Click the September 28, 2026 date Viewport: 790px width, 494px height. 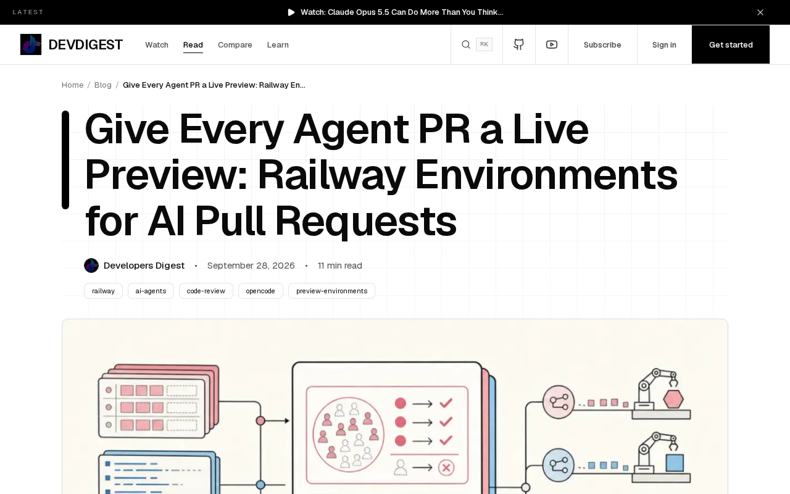(x=251, y=266)
